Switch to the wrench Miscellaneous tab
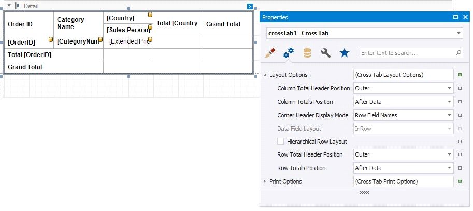Viewport: 473px width, 211px height. tap(325, 53)
